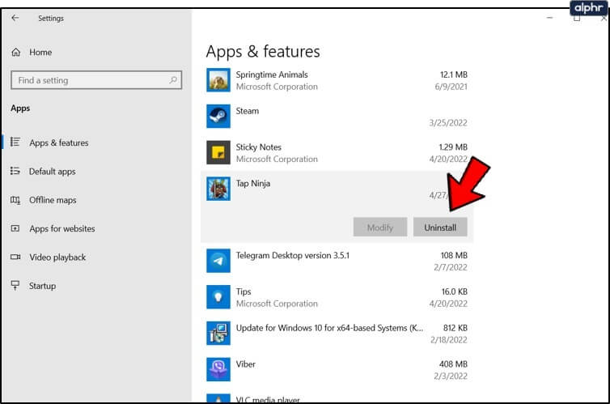Click Steam install date 3/25/2022
This screenshot has width=610, height=404.
click(x=448, y=123)
